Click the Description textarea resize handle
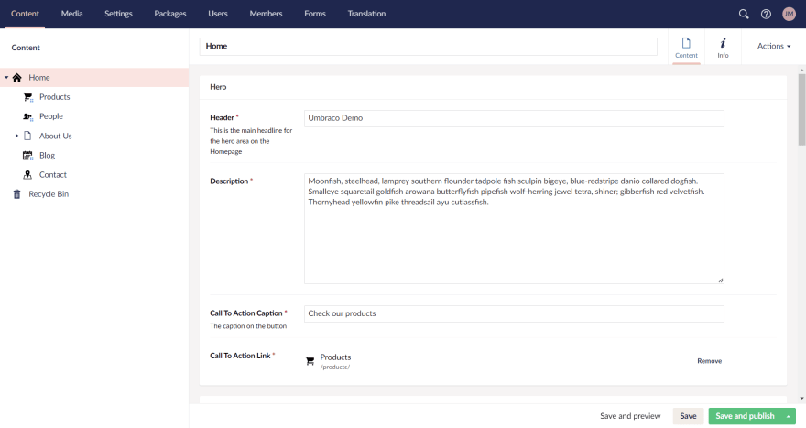806x428 pixels. click(721, 280)
